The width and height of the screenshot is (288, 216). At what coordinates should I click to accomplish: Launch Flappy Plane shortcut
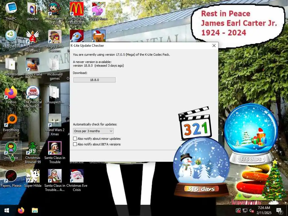(33, 67)
